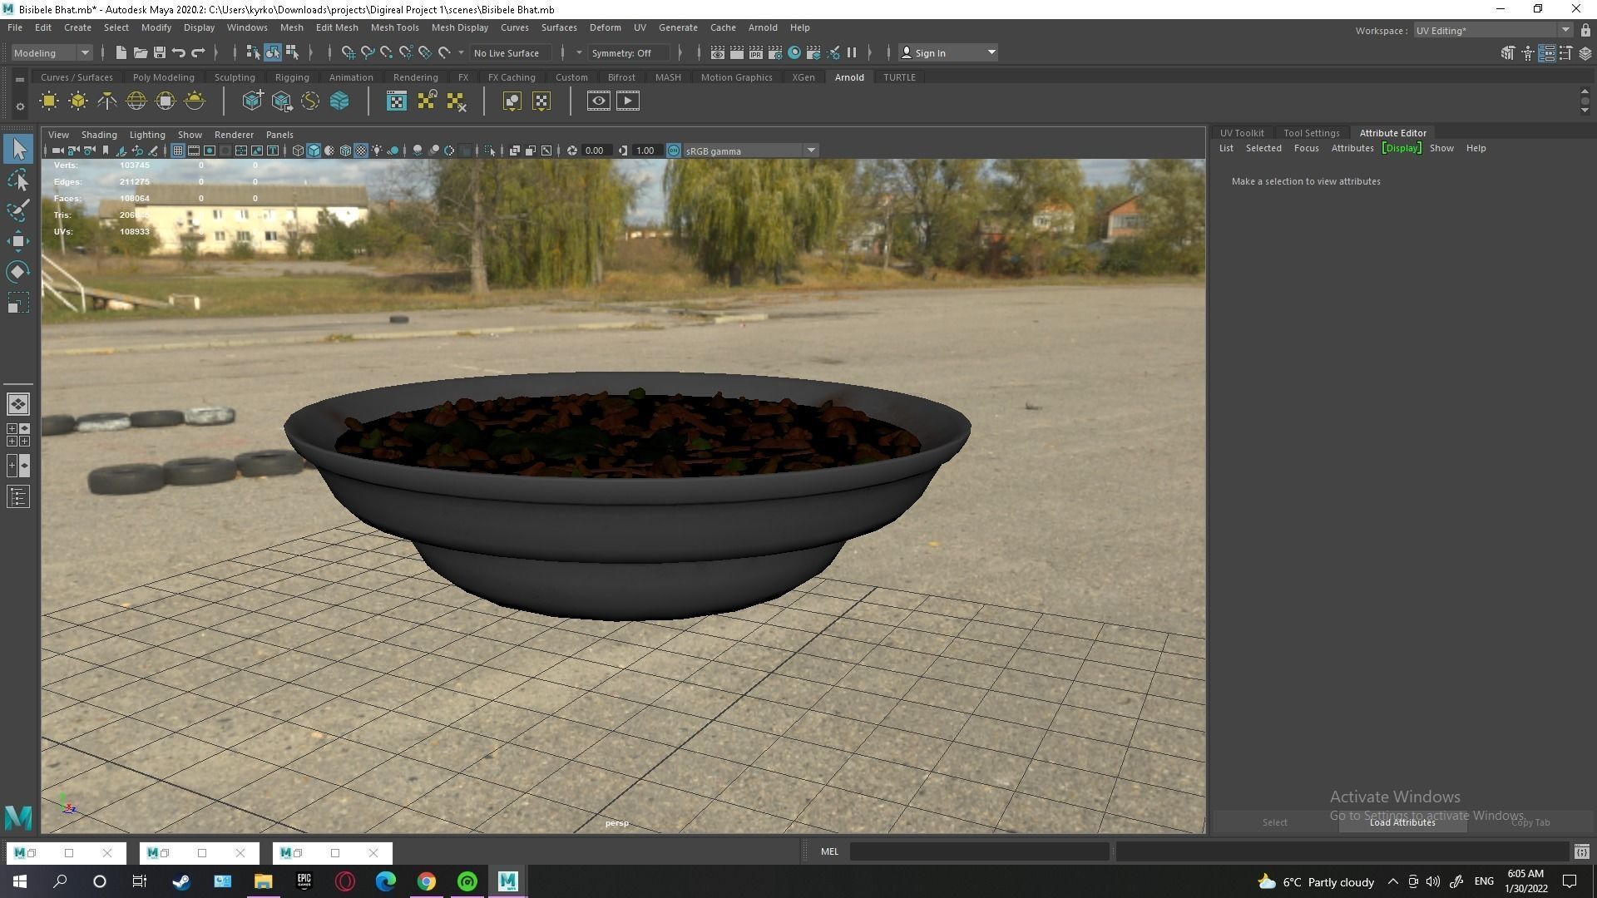
Task: Expand the sRGB gamma view transform dropdown
Action: click(811, 150)
